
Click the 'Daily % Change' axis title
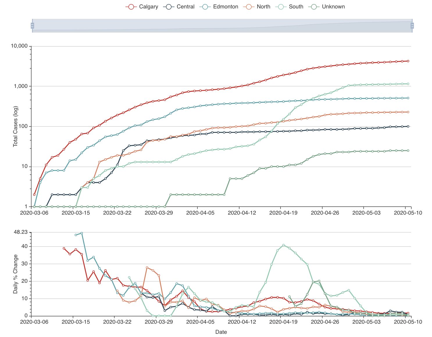point(15,274)
